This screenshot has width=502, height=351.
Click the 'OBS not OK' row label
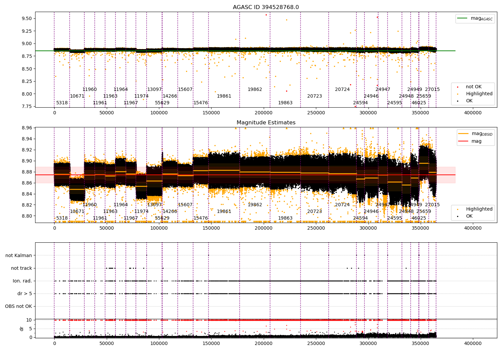(19, 307)
